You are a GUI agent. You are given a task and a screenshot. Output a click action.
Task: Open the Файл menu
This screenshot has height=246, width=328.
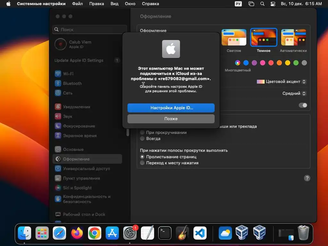(78, 4)
